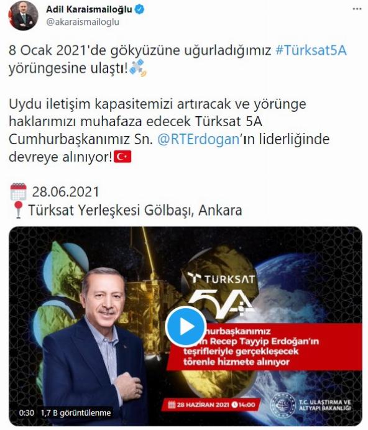Play the Türksat 5A video
Image resolution: width=368 pixels, height=430 pixels.
186,326
